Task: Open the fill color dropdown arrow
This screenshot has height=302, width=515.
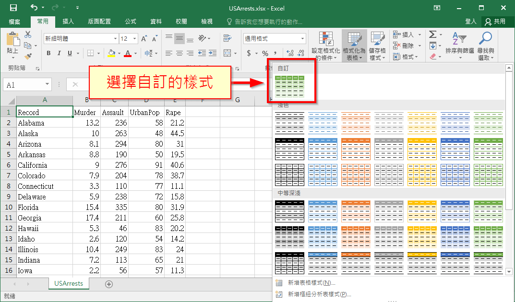Action: click(119, 53)
